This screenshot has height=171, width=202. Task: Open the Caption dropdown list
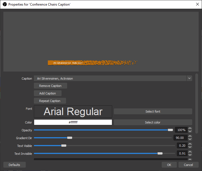189,79
